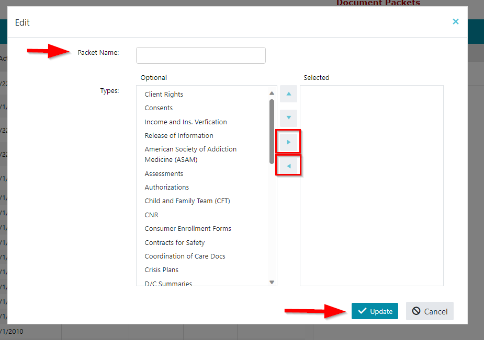This screenshot has width=484, height=340.
Task: Click the Packet Name text field
Action: tap(200, 55)
